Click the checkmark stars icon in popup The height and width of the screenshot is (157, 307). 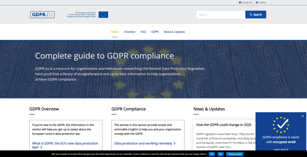point(281,125)
